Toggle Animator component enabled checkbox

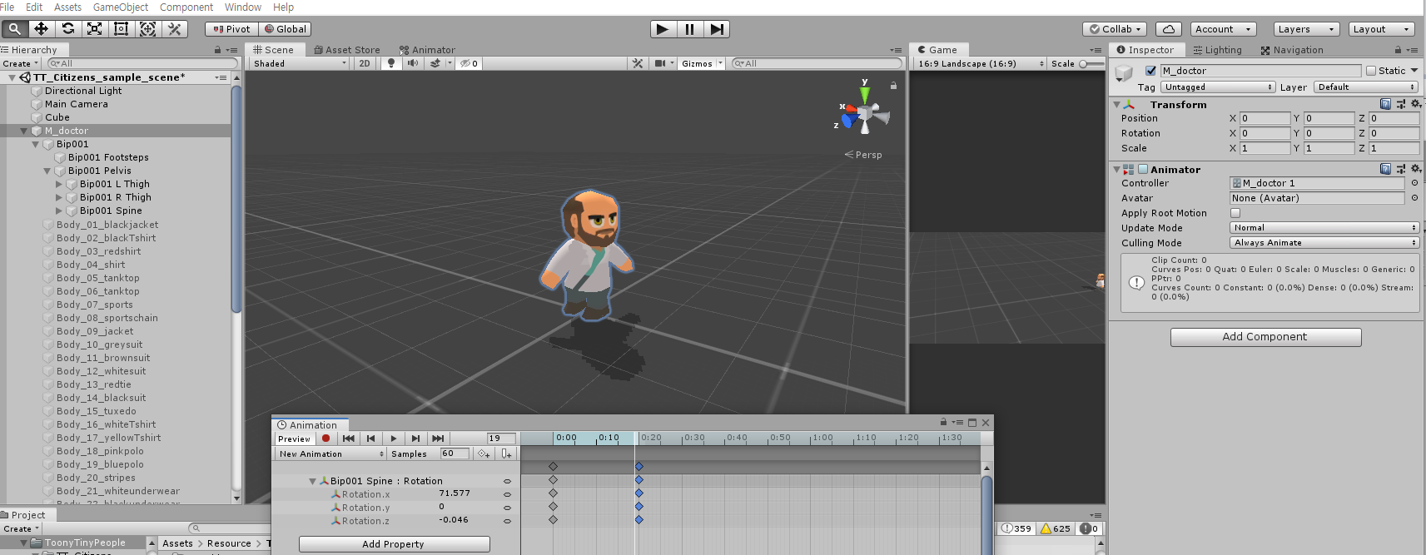[1143, 169]
